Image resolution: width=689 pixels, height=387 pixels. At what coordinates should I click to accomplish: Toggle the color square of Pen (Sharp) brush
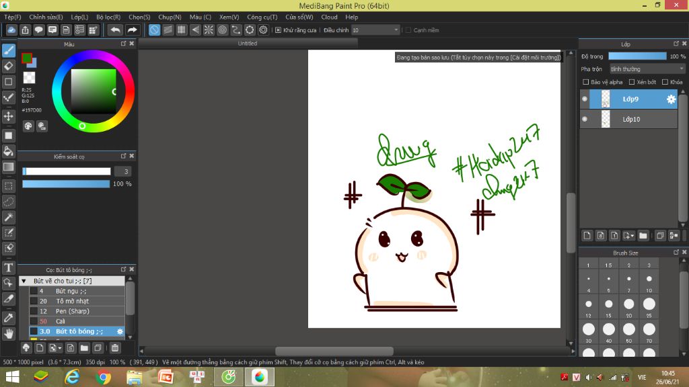(34, 311)
